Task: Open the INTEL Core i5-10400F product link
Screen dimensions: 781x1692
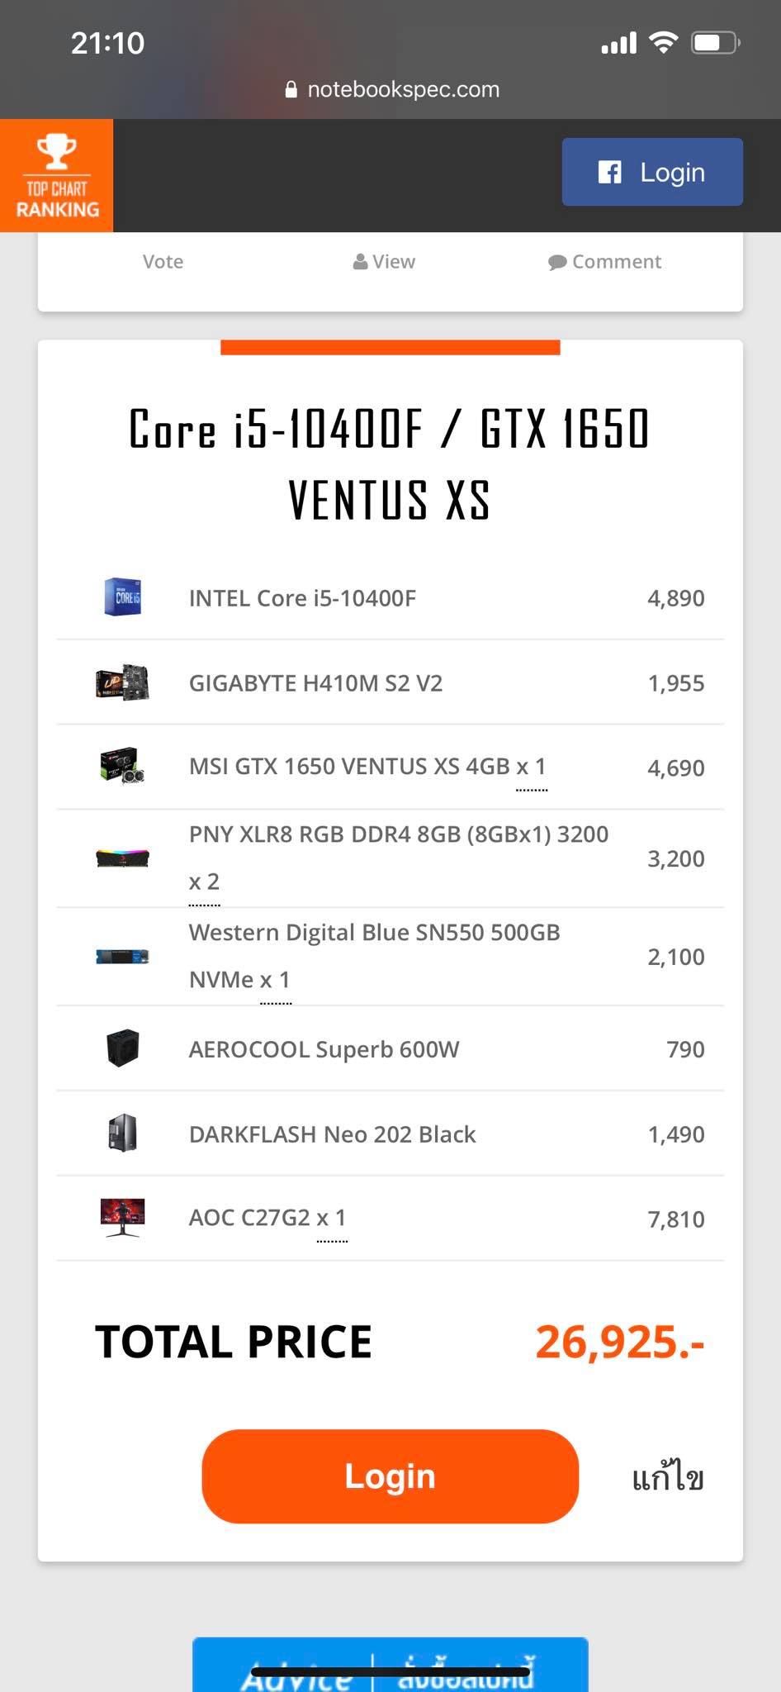Action: [x=302, y=598]
